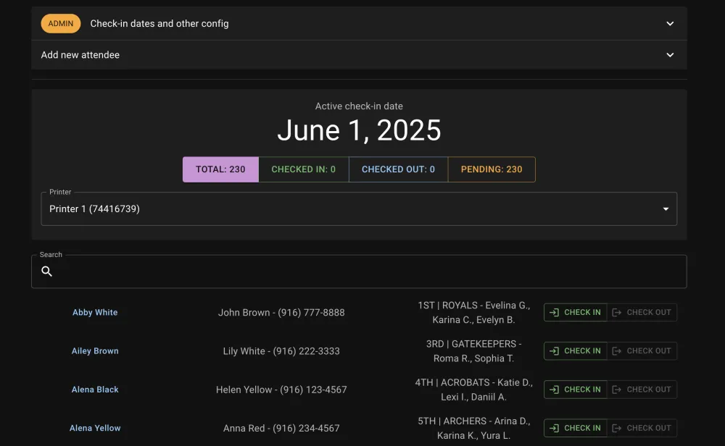Open Alena Yellow's attendee link
The image size is (725, 446).
pos(95,428)
